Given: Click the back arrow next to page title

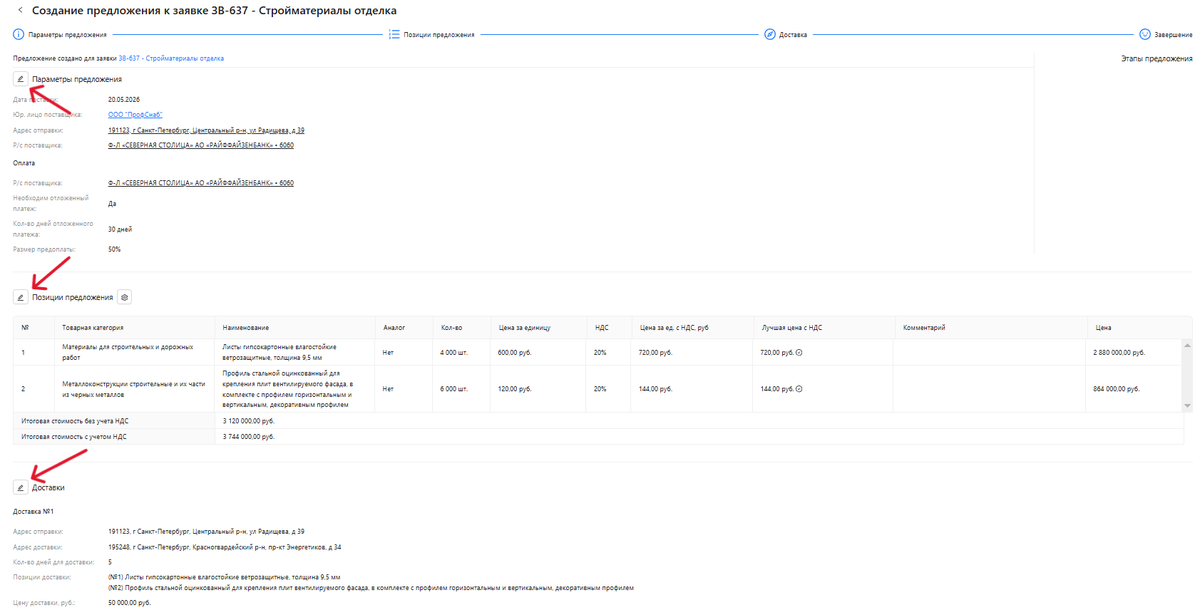Looking at the screenshot, I should click(20, 10).
